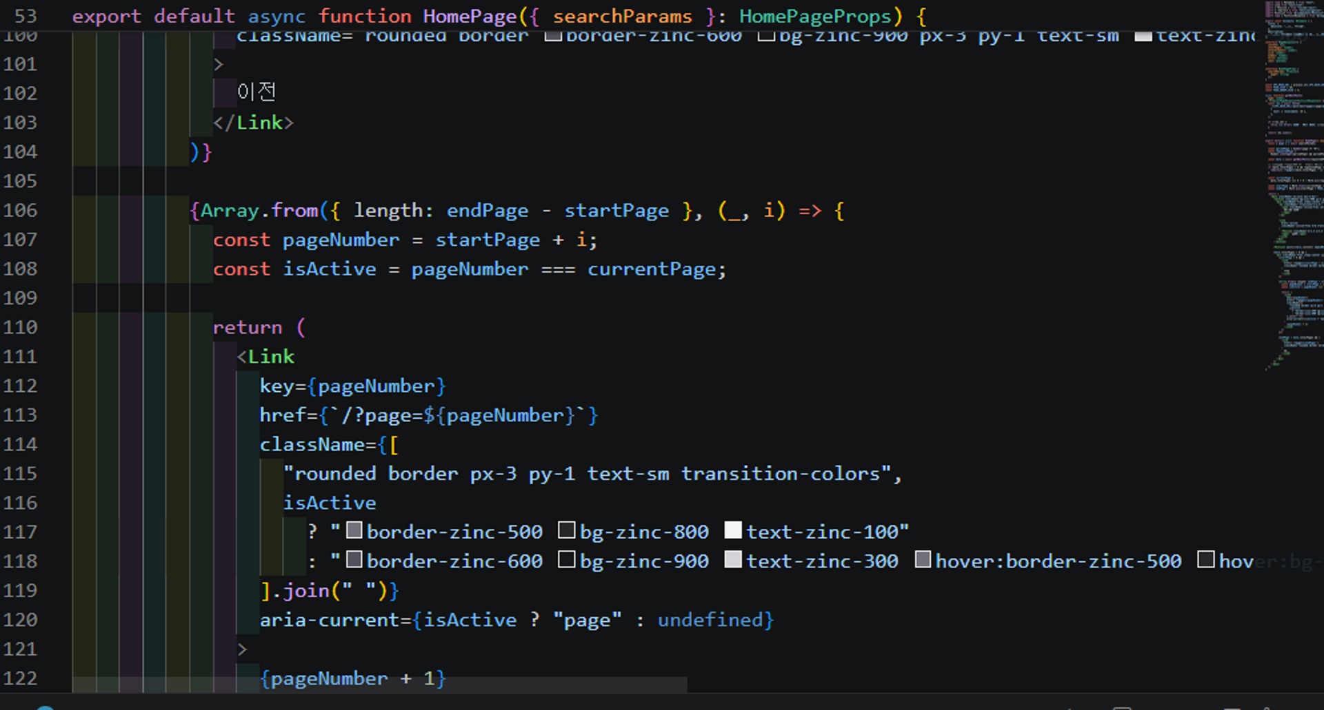Select line number 114 in the gutter
This screenshot has height=710, width=1324.
coord(20,444)
